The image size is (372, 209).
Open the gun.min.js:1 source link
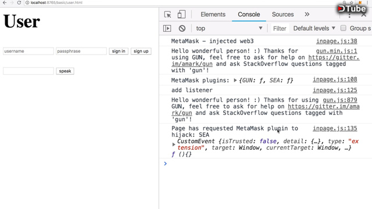[x=337, y=51]
